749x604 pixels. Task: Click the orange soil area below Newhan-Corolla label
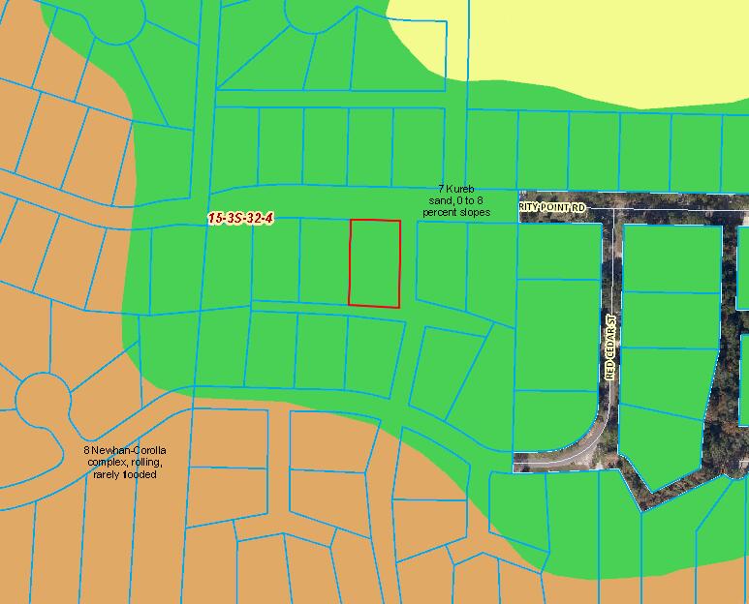126,542
